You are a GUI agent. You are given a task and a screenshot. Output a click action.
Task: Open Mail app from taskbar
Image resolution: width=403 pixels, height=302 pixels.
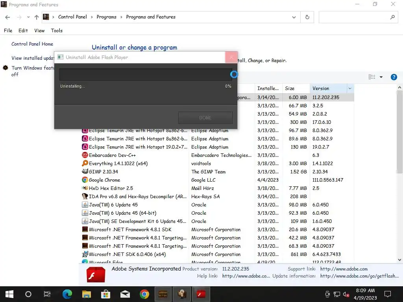(x=125, y=294)
